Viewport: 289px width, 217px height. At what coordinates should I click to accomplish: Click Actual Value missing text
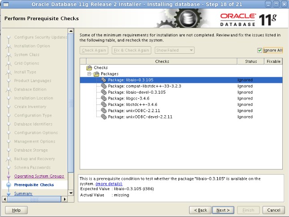[x=105, y=195]
